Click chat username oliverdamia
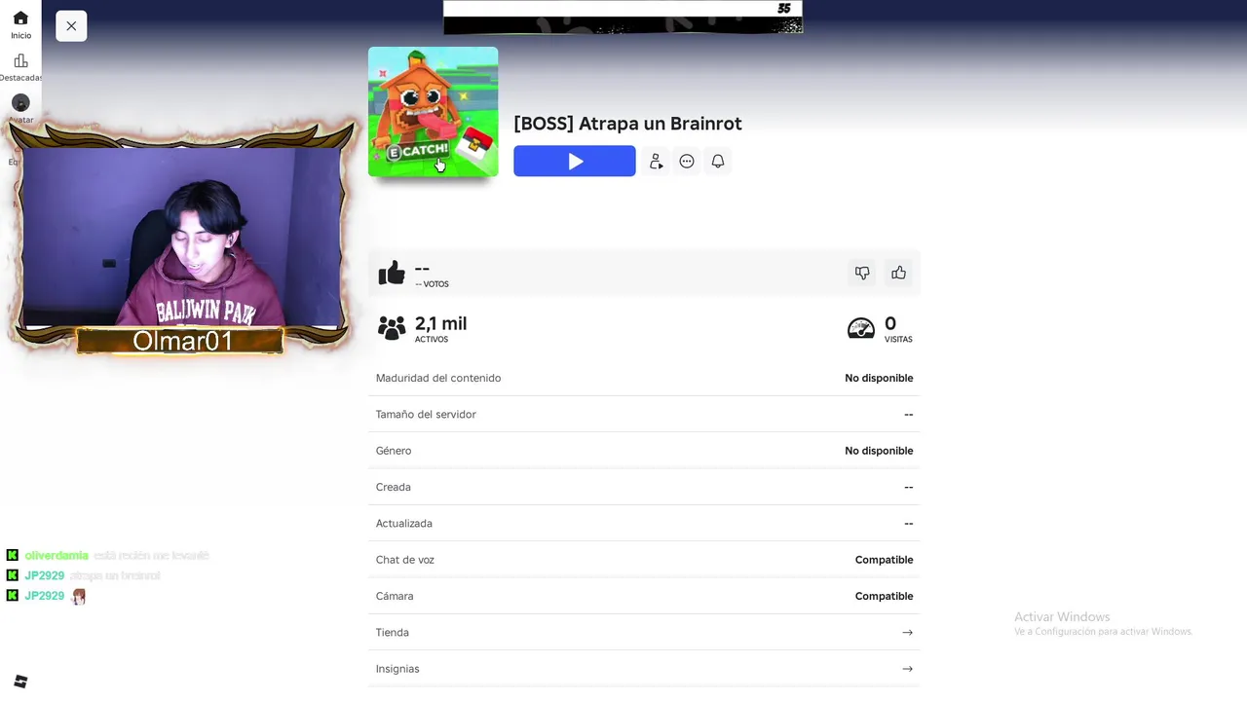This screenshot has width=1247, height=701. [57, 555]
